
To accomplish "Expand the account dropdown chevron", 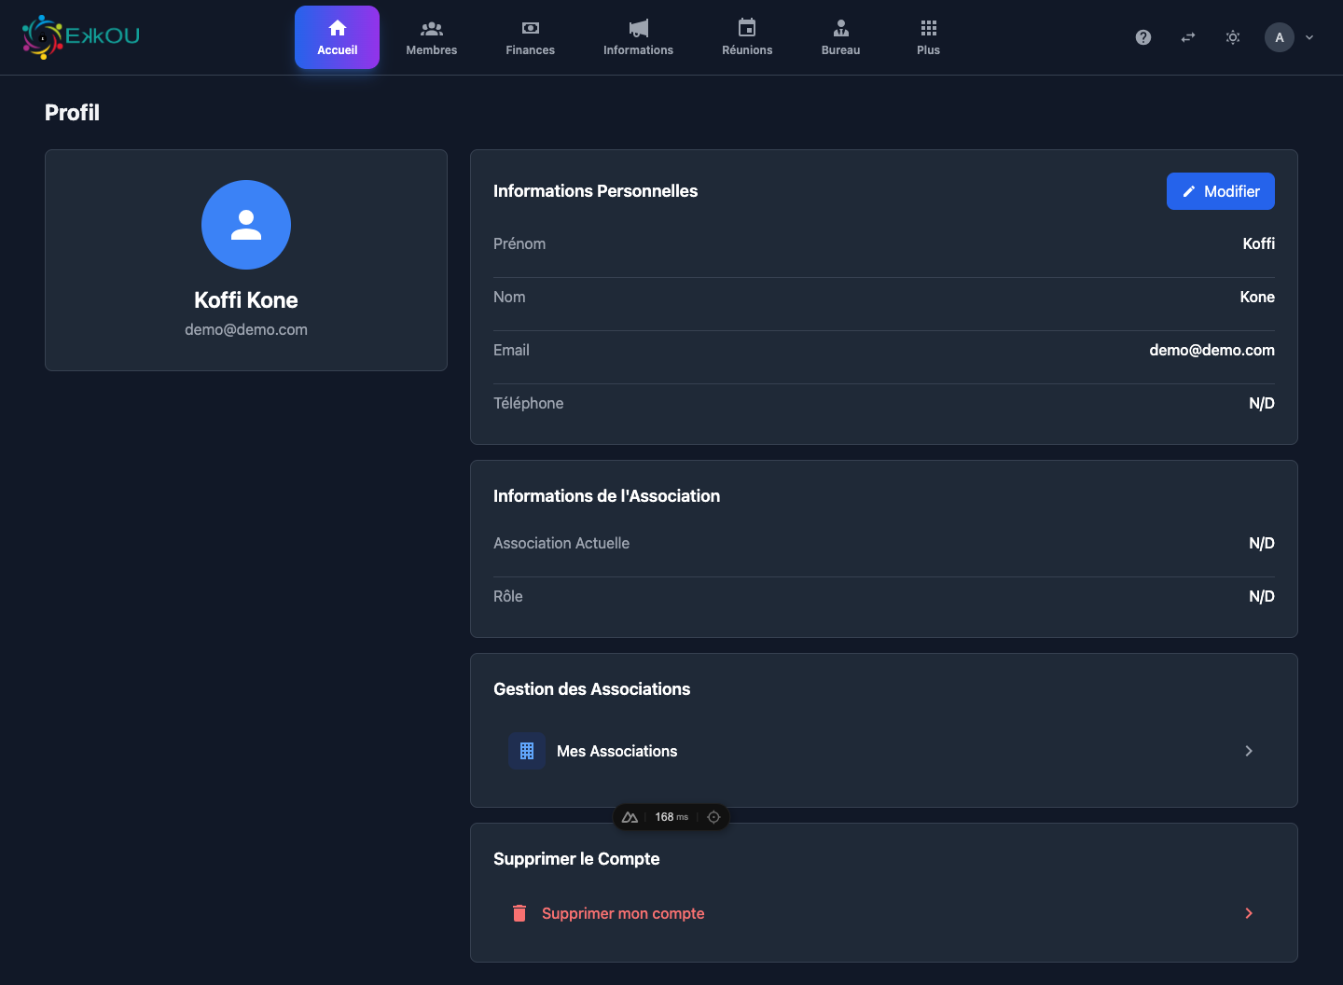I will click(1309, 37).
